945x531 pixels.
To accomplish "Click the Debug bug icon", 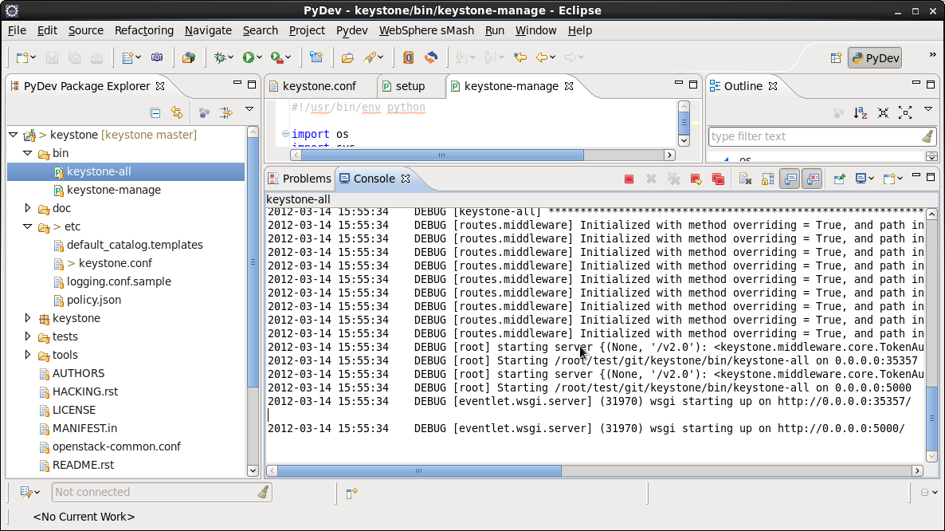I will pos(219,57).
